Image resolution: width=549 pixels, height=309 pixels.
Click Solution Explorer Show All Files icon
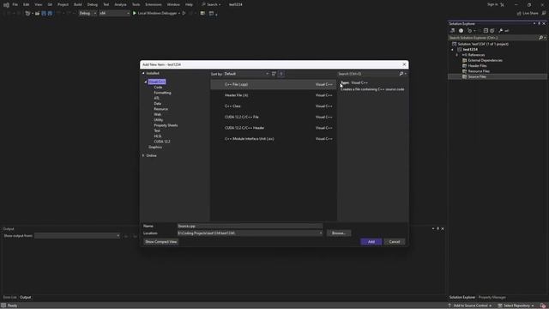pyautogui.click(x=492, y=31)
